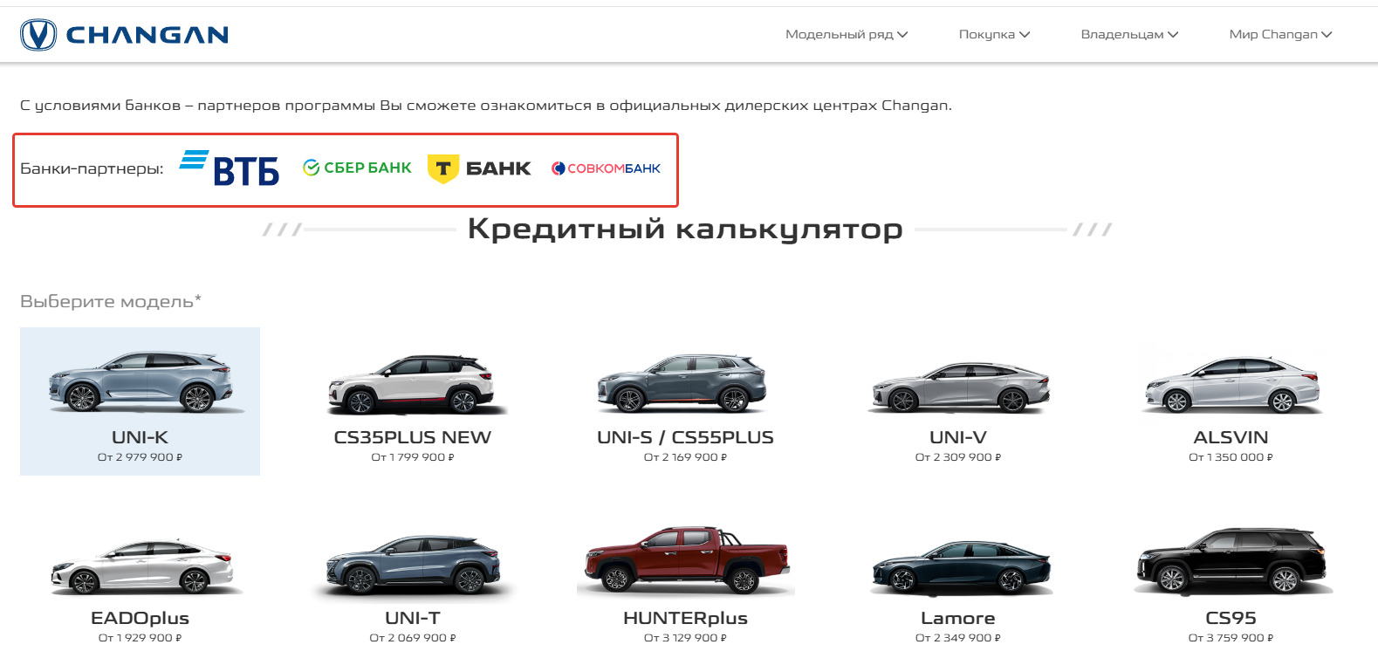Click the UNI-K model name

141,437
